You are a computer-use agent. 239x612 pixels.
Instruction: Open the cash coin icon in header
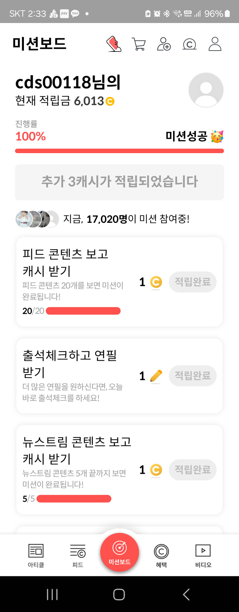(x=189, y=44)
